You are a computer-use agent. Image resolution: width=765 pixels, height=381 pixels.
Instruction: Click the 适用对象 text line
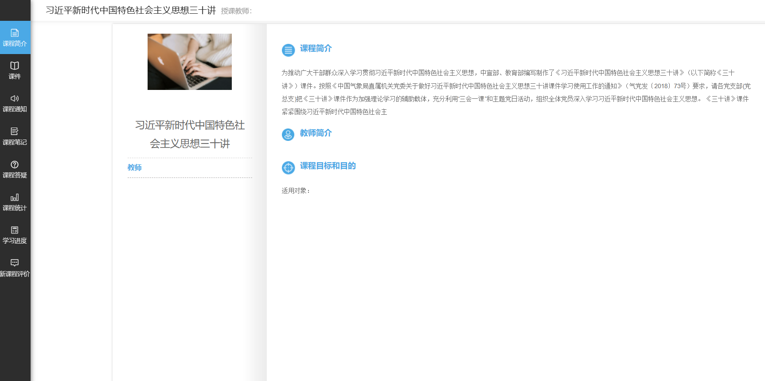296,190
